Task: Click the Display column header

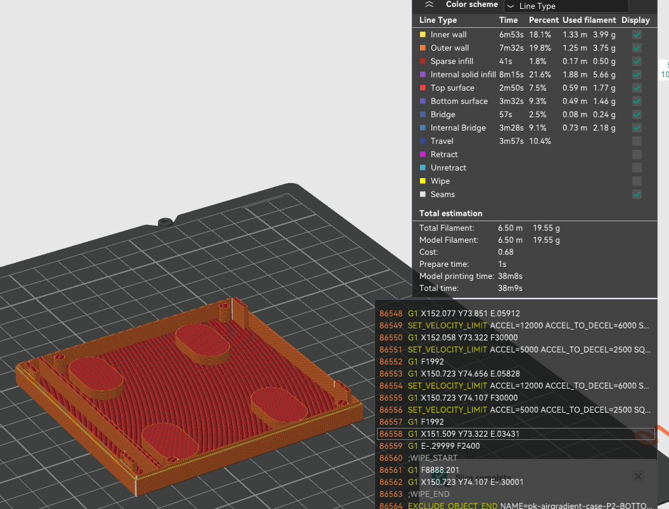Action: [x=635, y=20]
